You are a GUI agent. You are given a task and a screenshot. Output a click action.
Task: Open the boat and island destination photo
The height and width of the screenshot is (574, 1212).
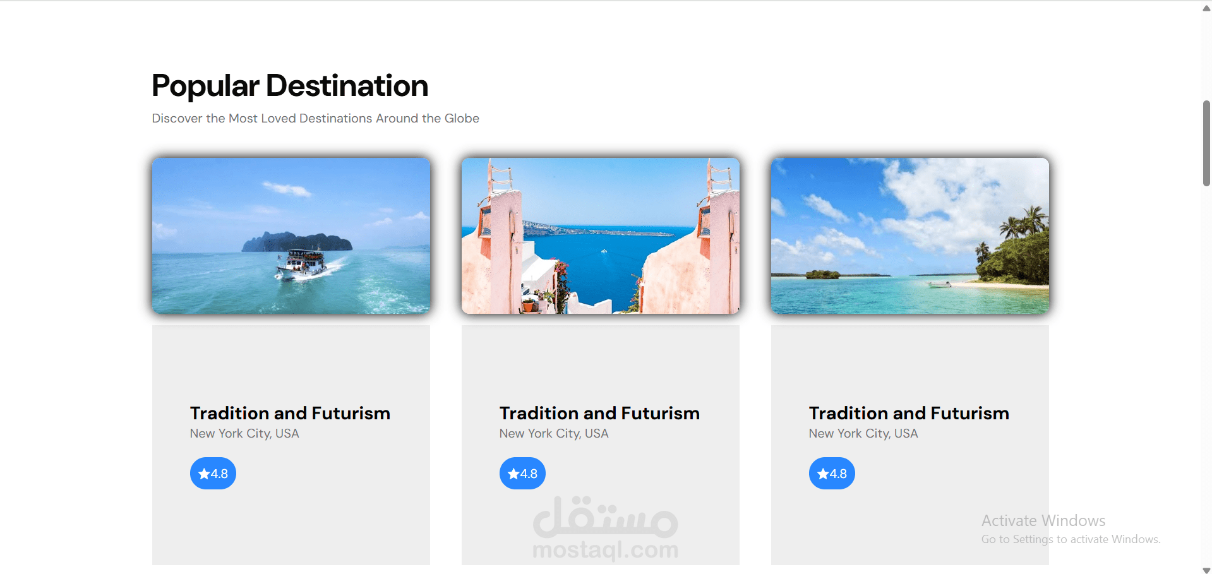[x=291, y=236]
